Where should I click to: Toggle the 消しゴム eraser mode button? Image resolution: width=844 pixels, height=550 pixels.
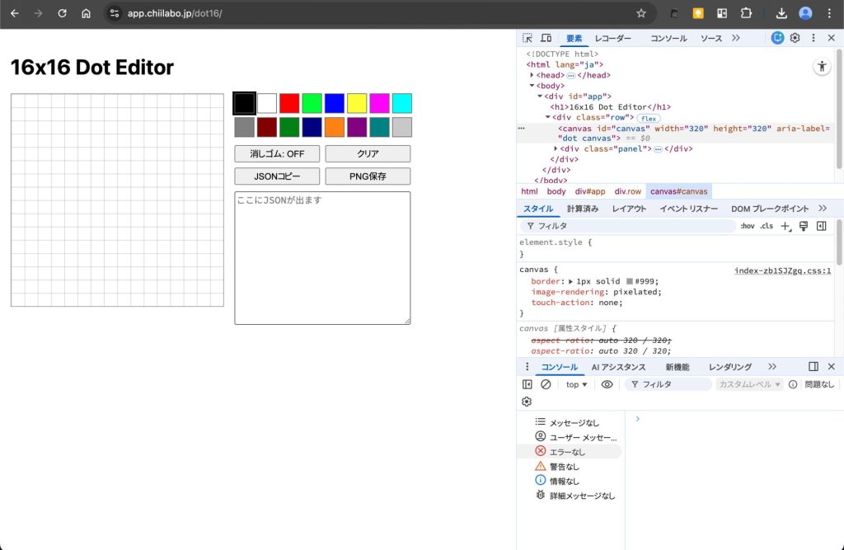[x=276, y=153]
